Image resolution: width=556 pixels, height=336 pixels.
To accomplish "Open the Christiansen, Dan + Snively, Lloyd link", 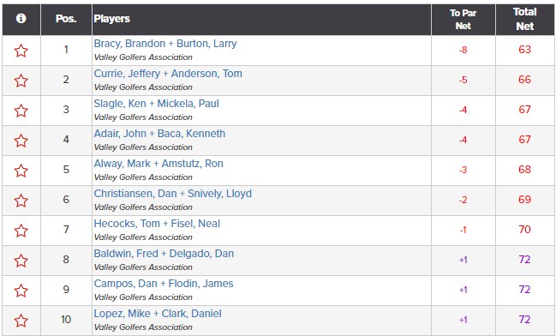I will tap(173, 194).
